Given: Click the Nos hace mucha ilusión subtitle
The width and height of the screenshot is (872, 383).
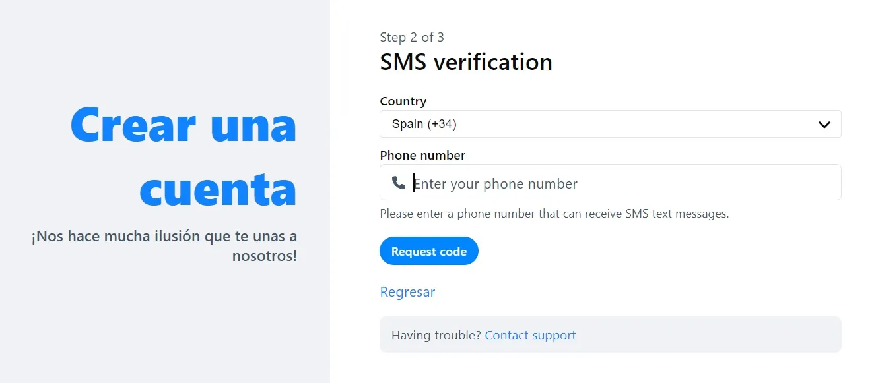Looking at the screenshot, I should 164,246.
